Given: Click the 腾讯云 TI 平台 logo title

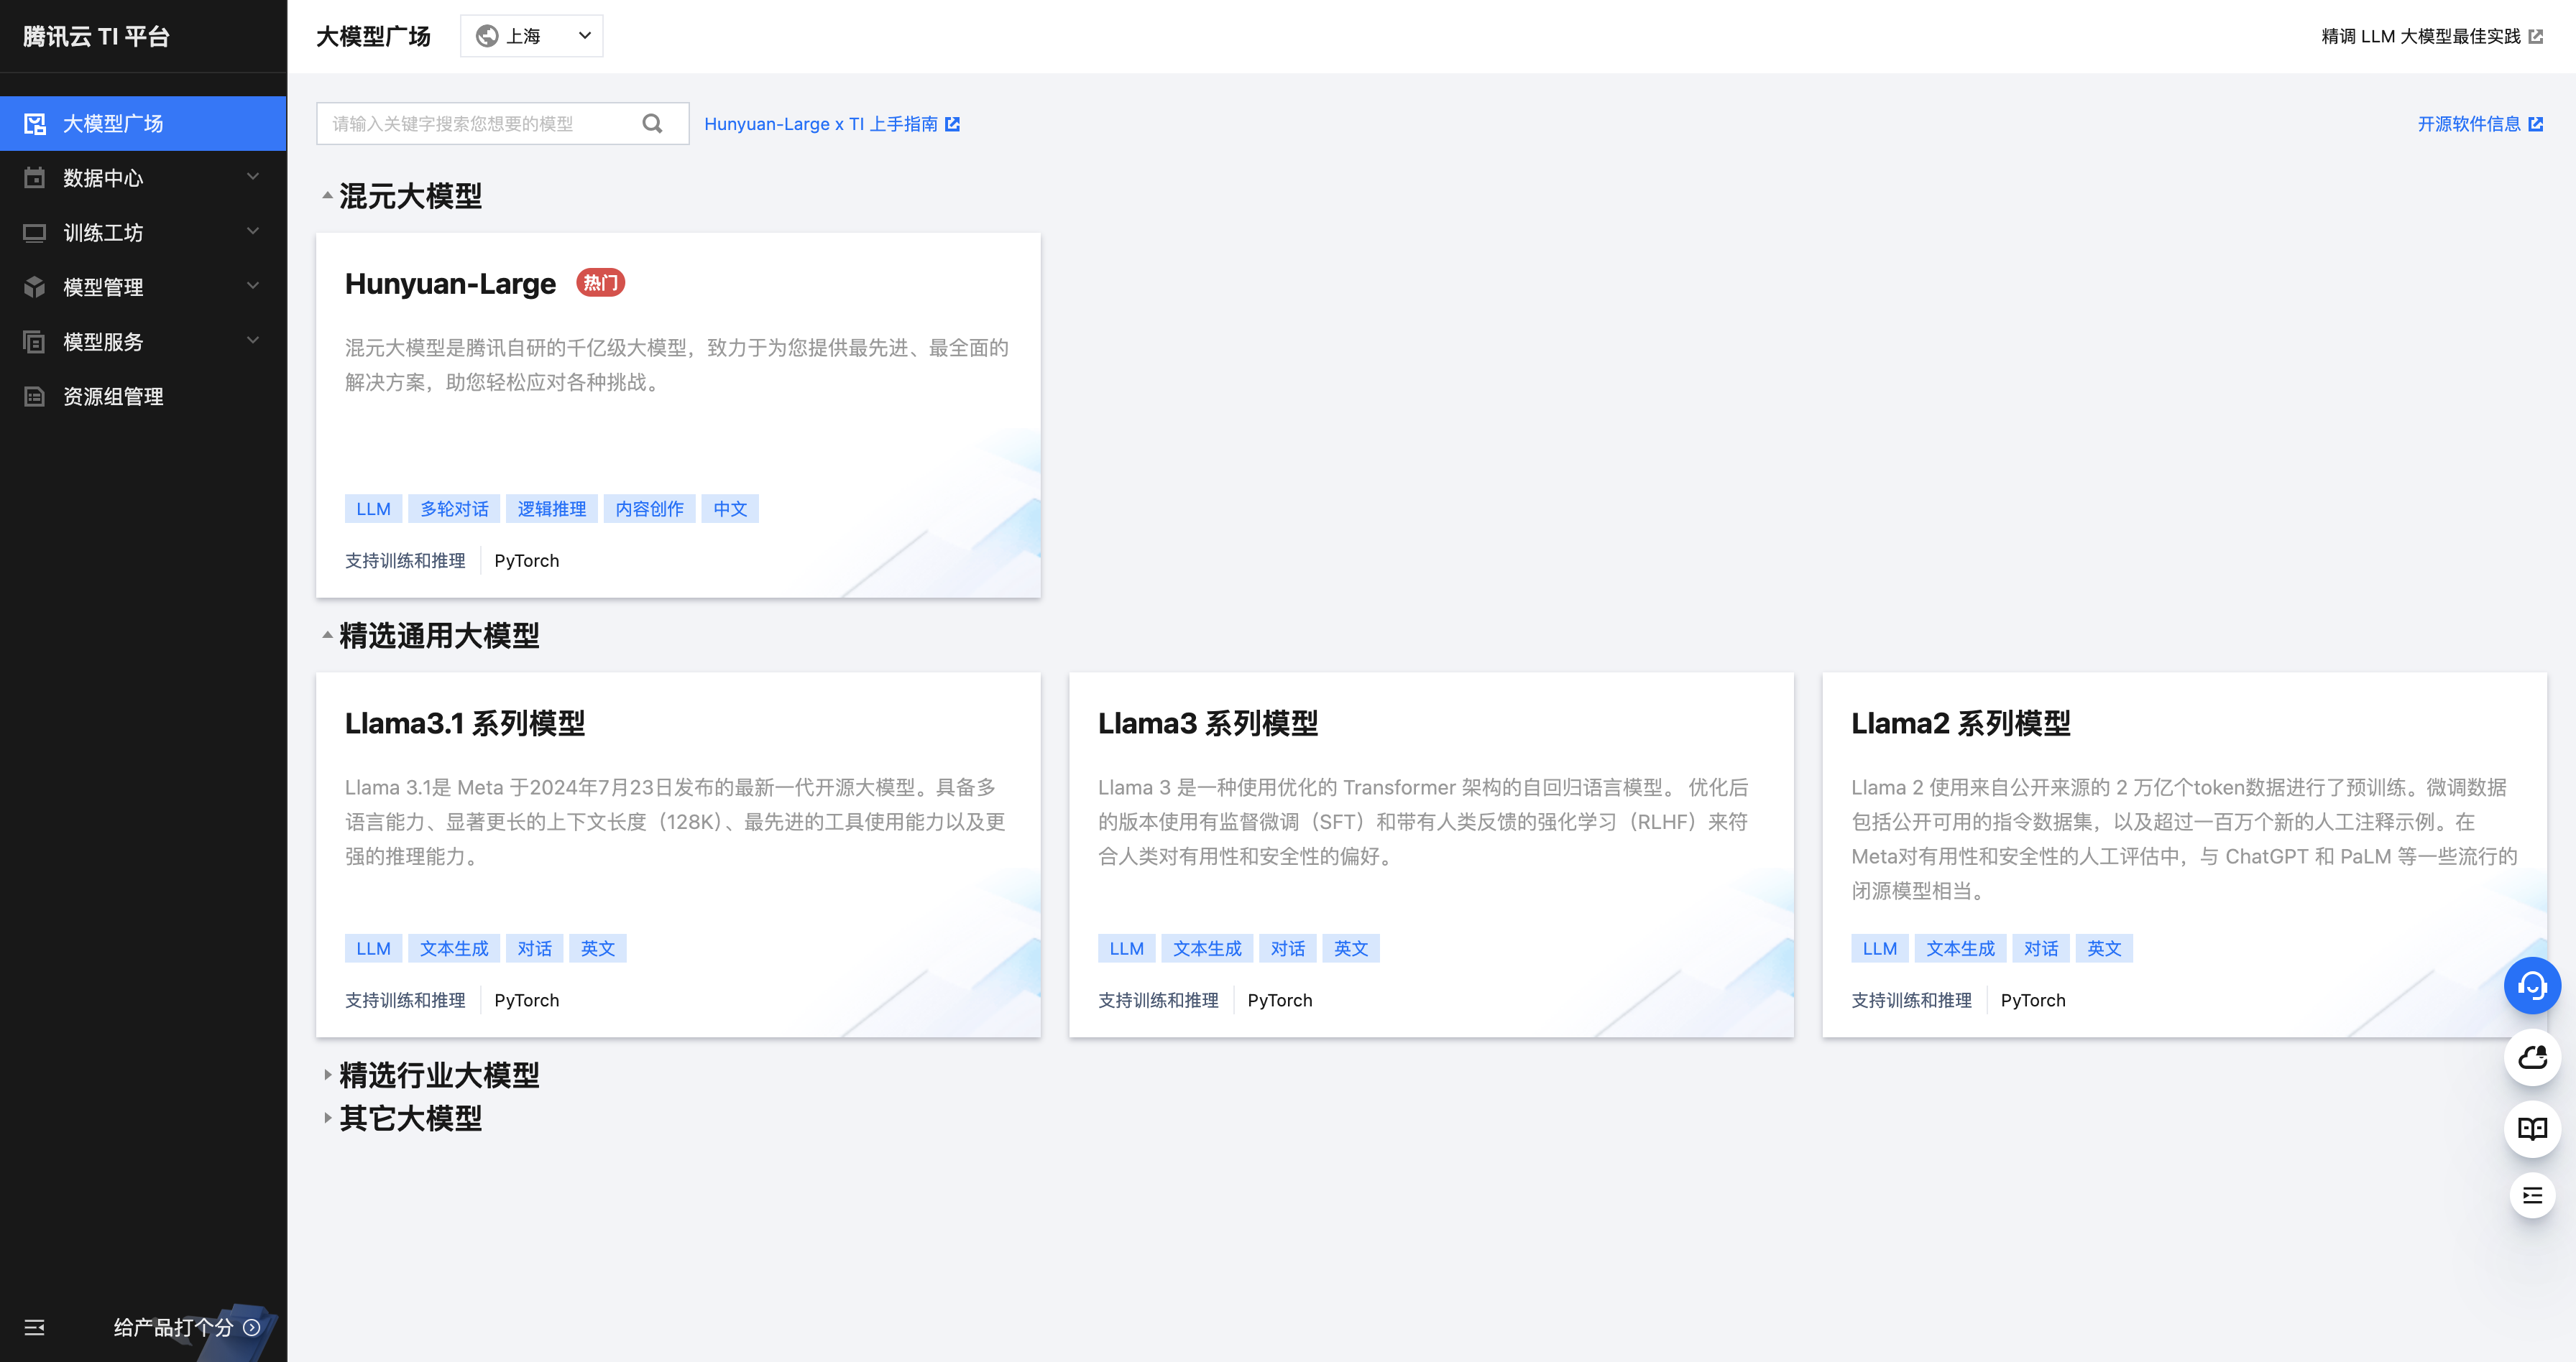Looking at the screenshot, I should [96, 36].
